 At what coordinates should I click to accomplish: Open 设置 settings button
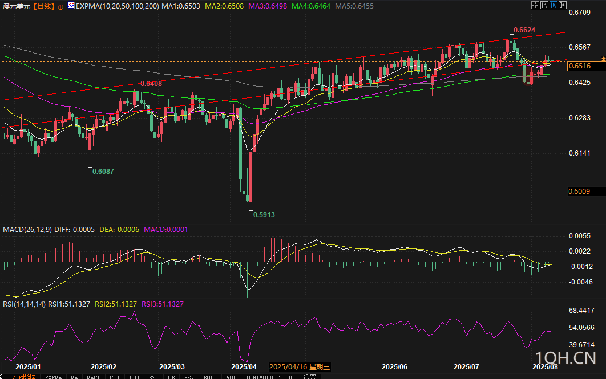click(310, 377)
